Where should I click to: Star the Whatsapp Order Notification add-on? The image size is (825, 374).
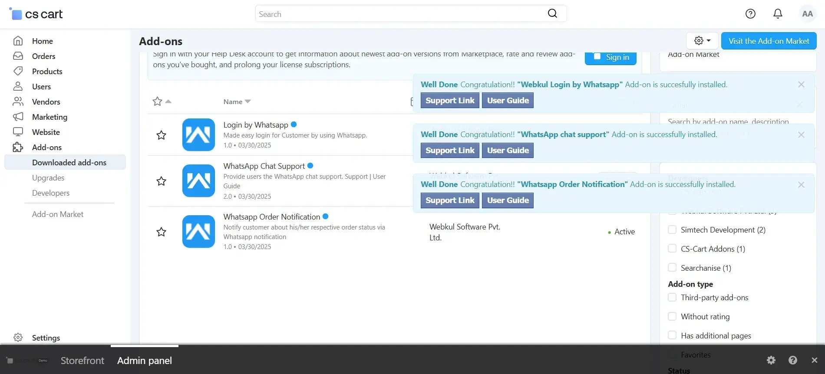click(161, 232)
